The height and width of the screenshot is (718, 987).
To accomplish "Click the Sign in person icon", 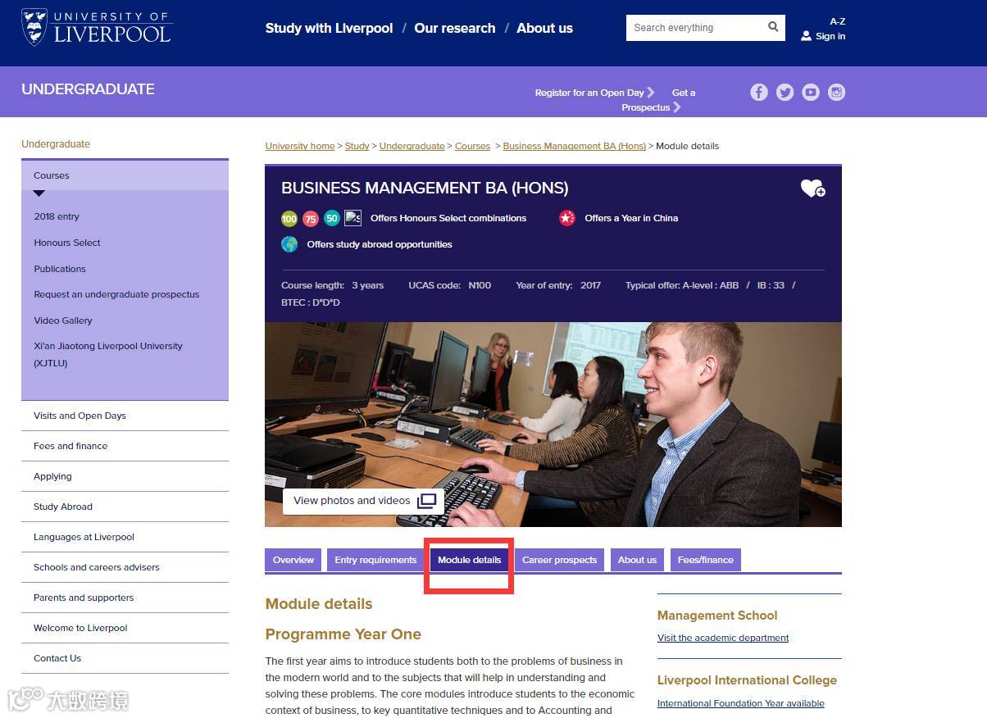I will (806, 36).
